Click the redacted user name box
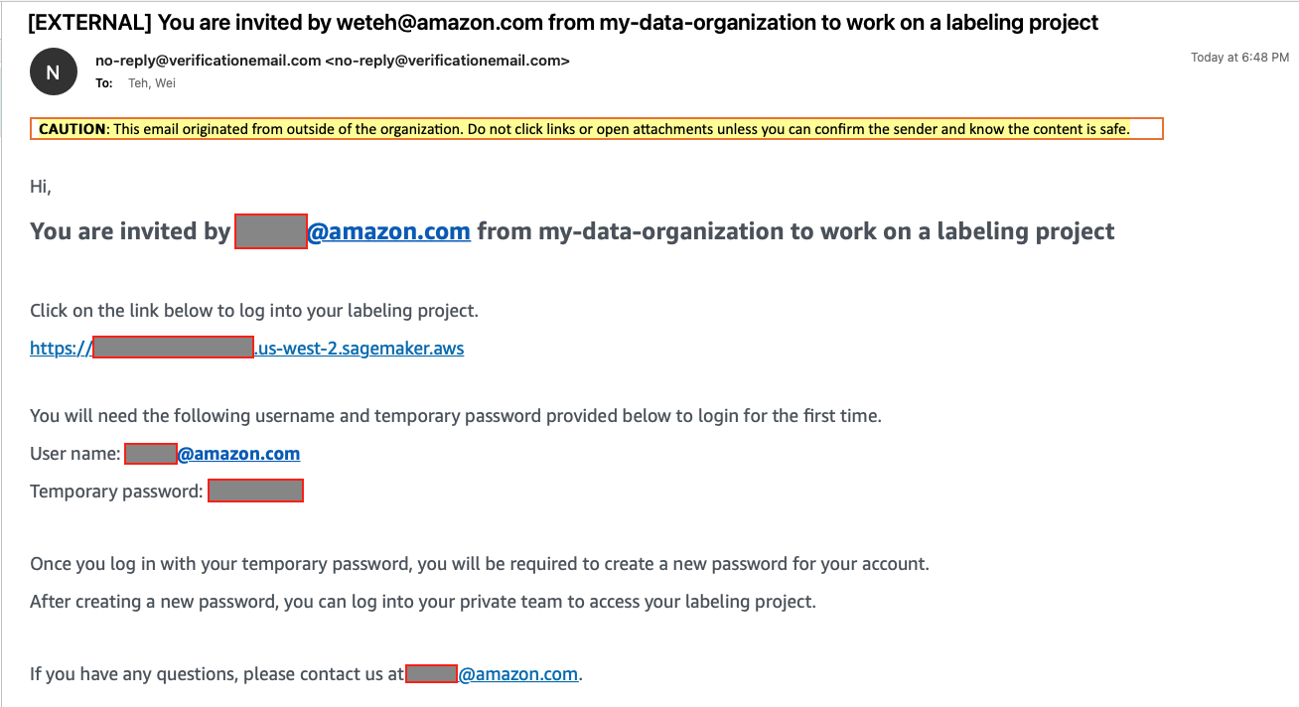The height and width of the screenshot is (707, 1299). click(x=151, y=454)
